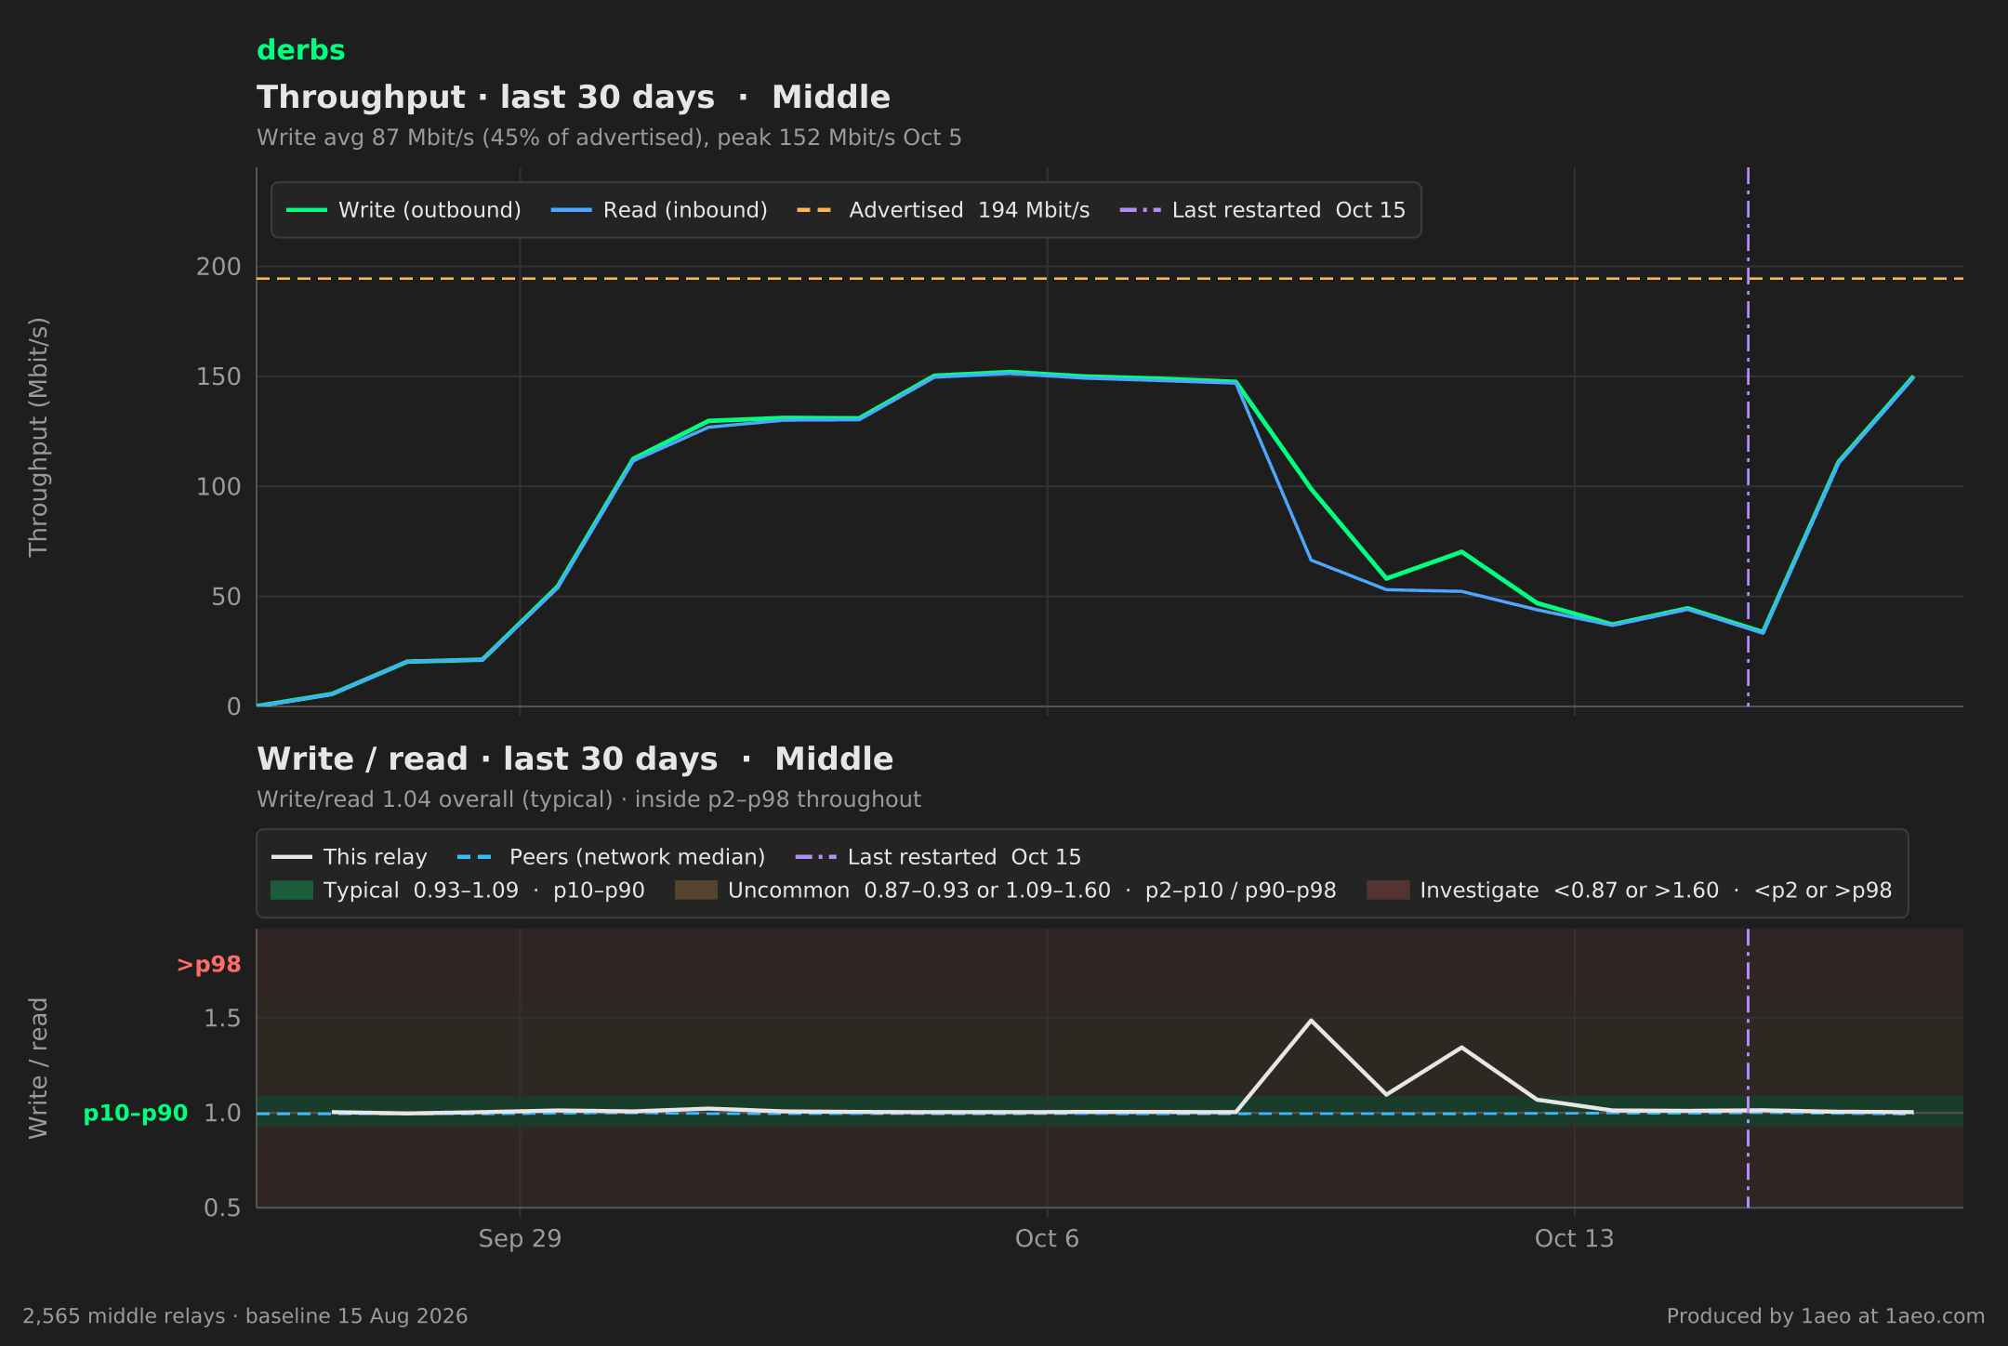This screenshot has width=2008, height=1346.
Task: Click 'Typical 0.93–1.09 · p10–p90' legend text
Action: [483, 891]
